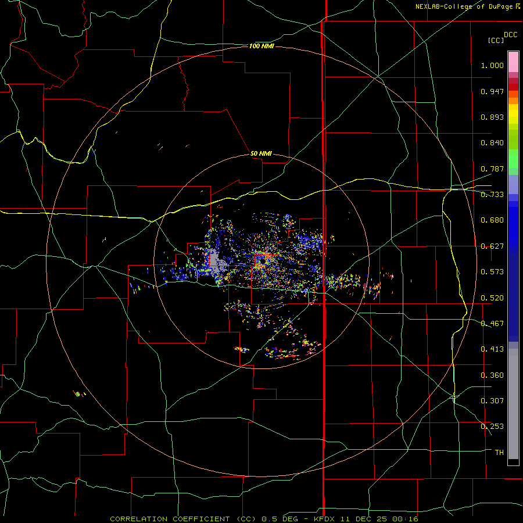Click the 0.253 scale value
The height and width of the screenshot is (523, 523).
coord(492,427)
